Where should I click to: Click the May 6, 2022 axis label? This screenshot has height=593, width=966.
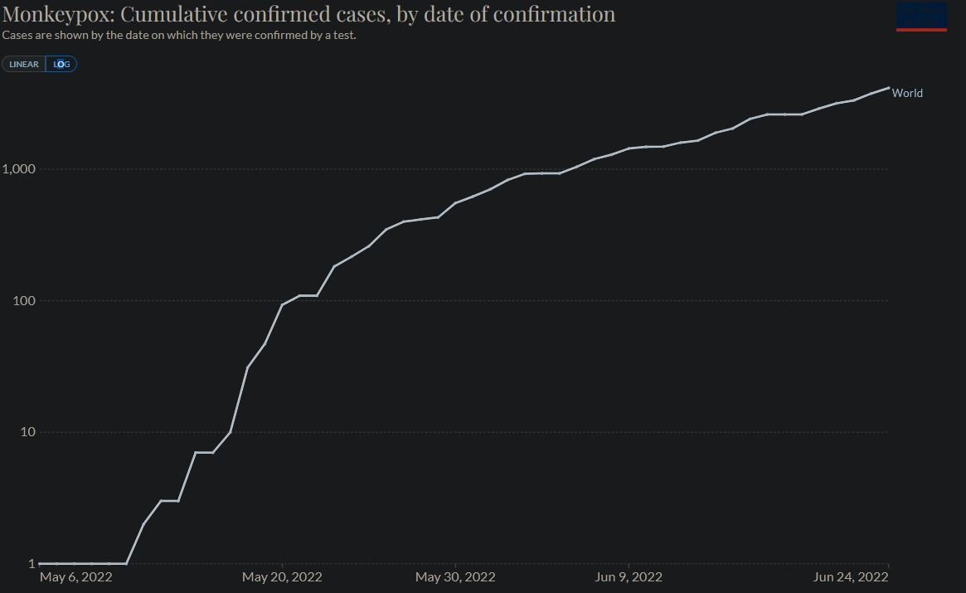click(x=76, y=577)
